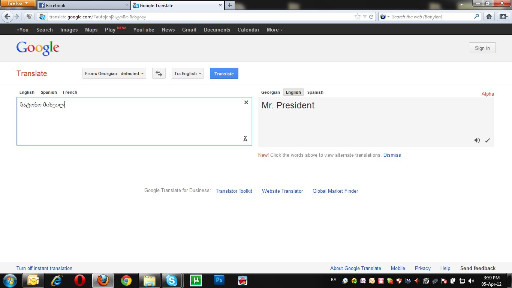Bookmark this page with the star icon
Screen dimensions: 512x288
[358, 16]
